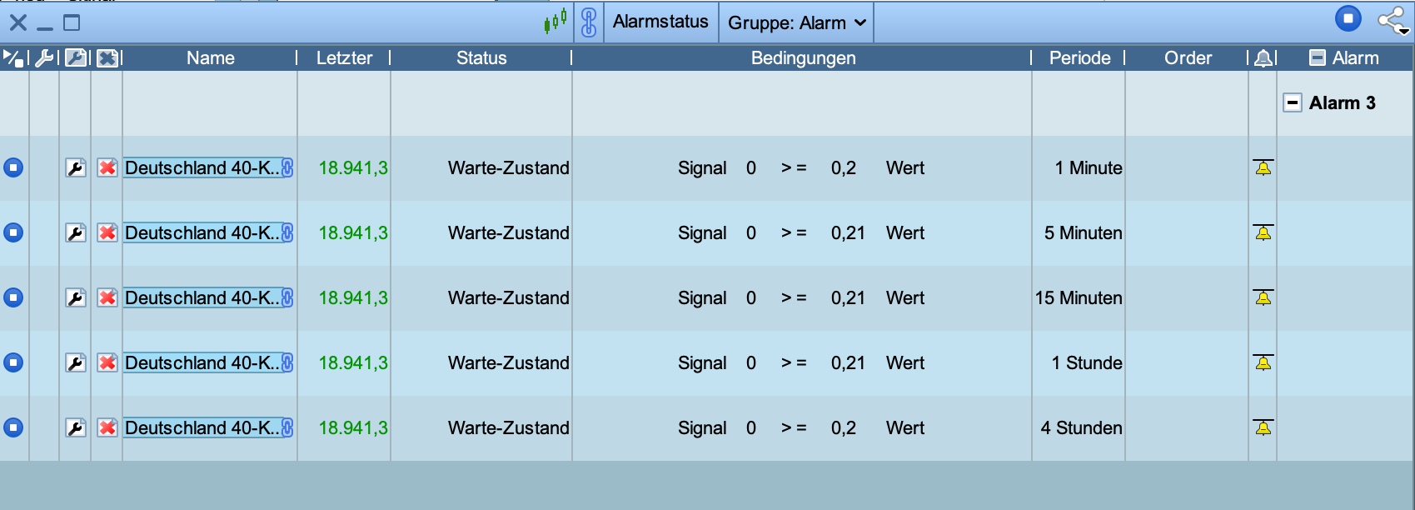This screenshot has height=510, width=1415.
Task: Open the Gruppe: Alarm dropdown
Action: (x=796, y=23)
